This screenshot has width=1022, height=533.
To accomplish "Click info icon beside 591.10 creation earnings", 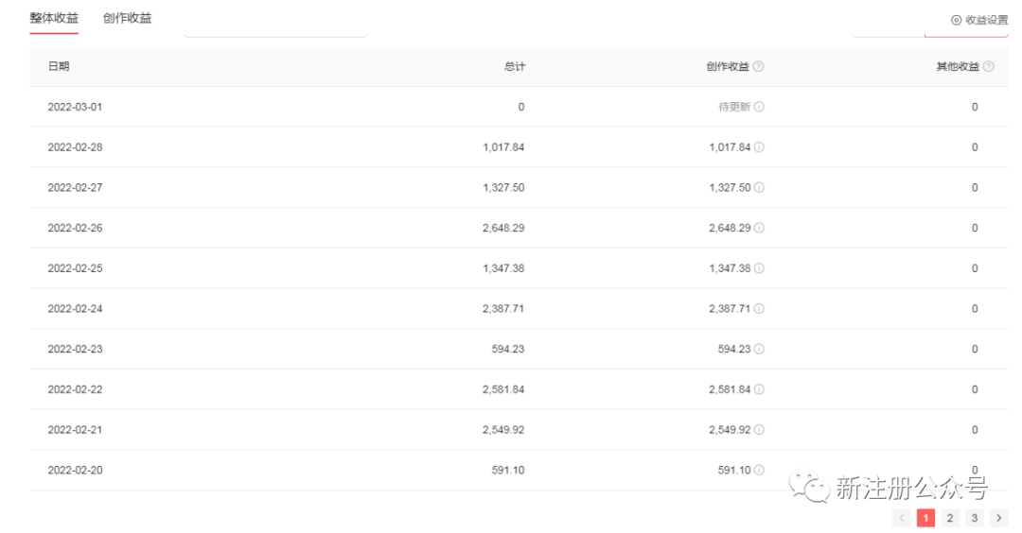I will [760, 470].
